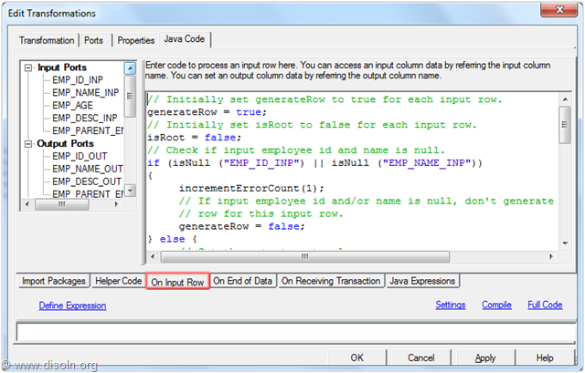Click the 'incrementErrorCount(1);' code line

(x=251, y=188)
